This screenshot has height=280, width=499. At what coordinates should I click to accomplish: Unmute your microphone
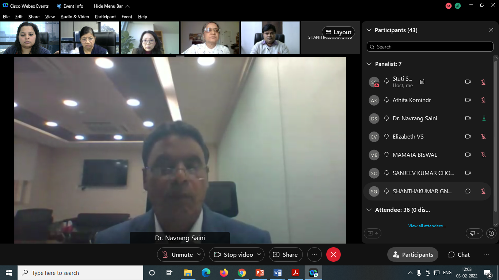point(178,254)
